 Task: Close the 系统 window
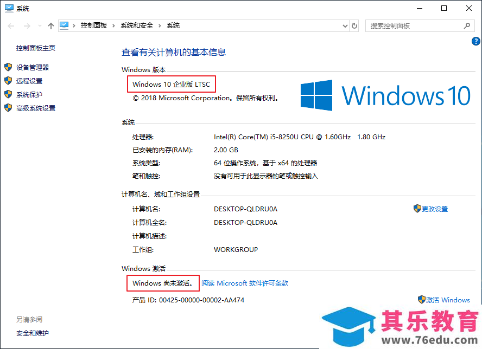[469, 8]
